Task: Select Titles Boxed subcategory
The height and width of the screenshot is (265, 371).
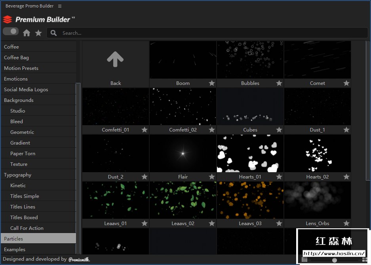Action: point(38,217)
